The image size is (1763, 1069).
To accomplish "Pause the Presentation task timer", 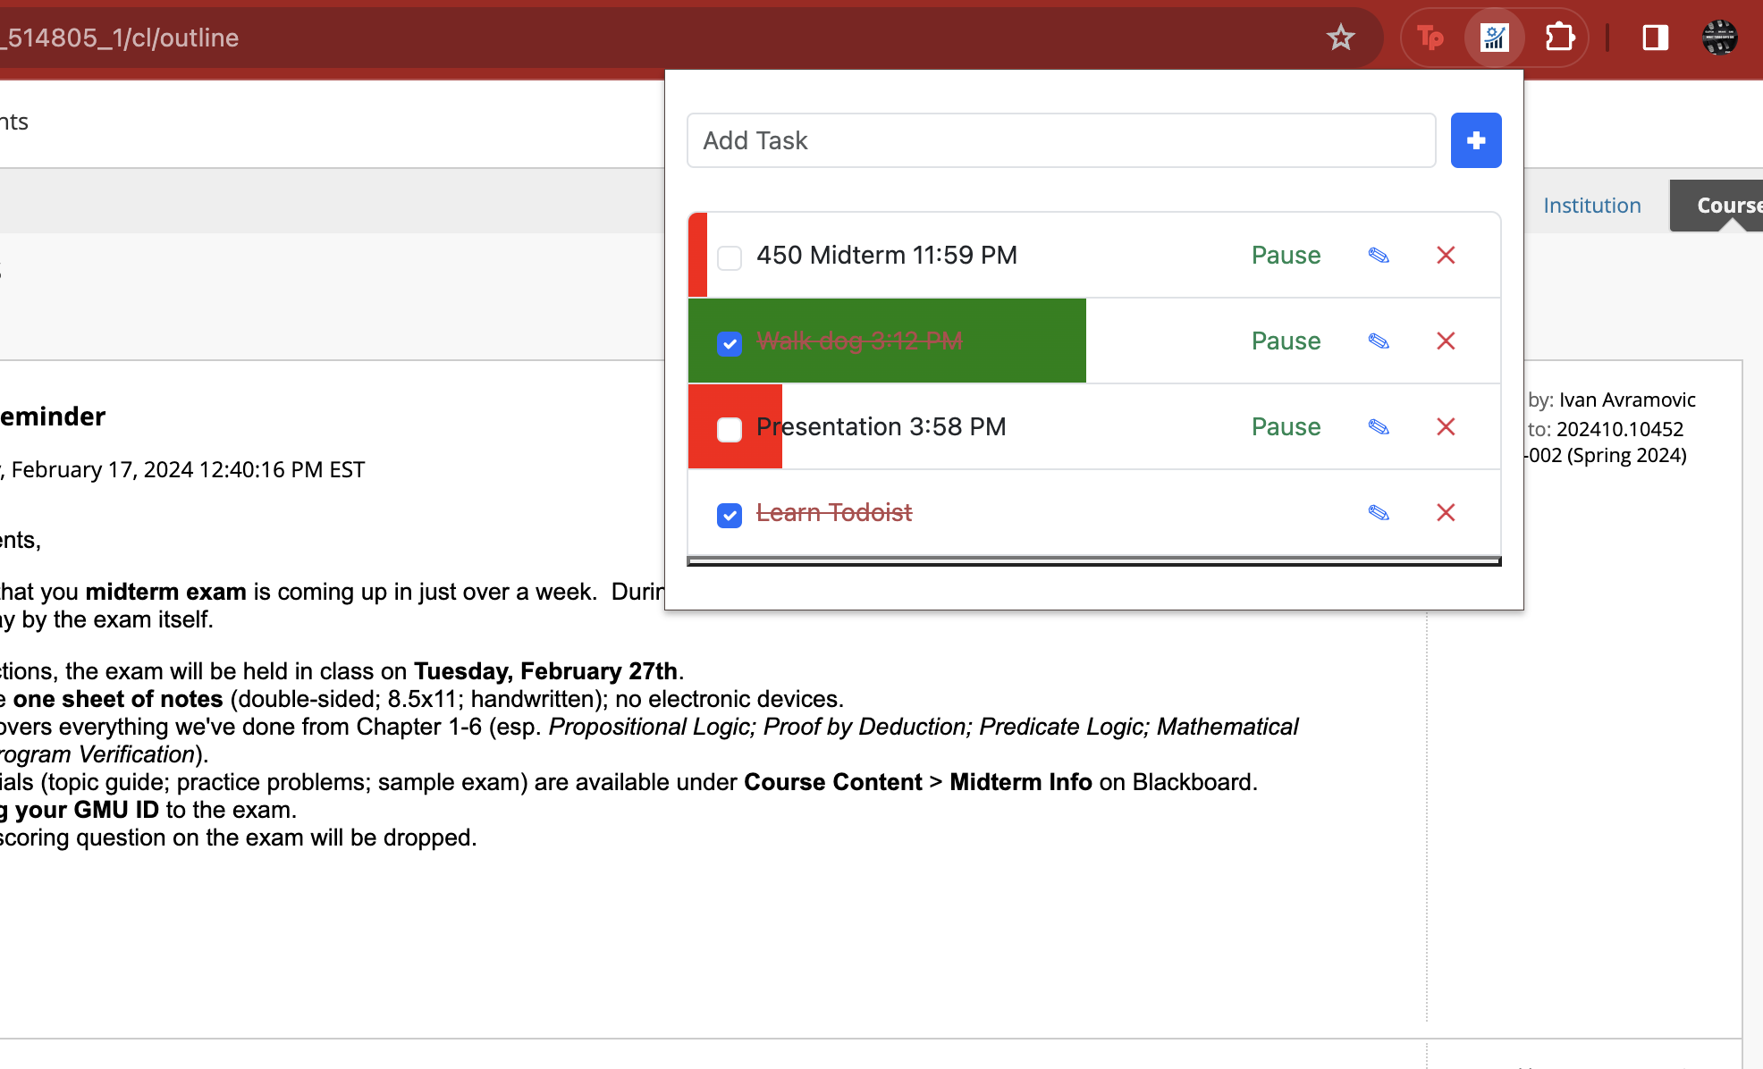I will pos(1286,427).
